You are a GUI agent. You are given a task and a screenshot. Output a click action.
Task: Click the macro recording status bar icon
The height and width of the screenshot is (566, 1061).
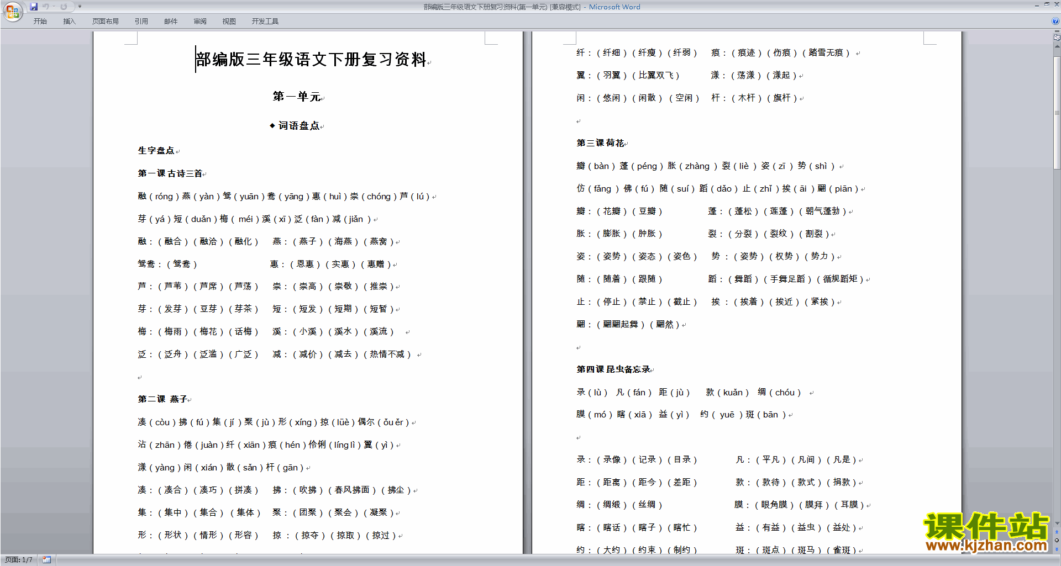coord(47,560)
